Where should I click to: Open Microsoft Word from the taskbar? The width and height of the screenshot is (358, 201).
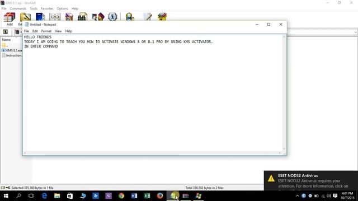134,196
